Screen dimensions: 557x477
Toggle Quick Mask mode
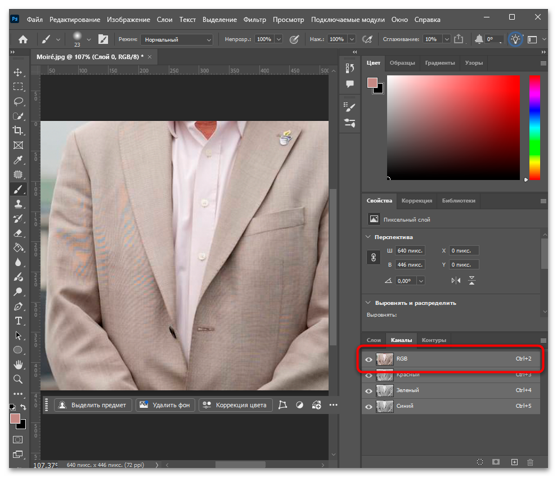[18, 440]
